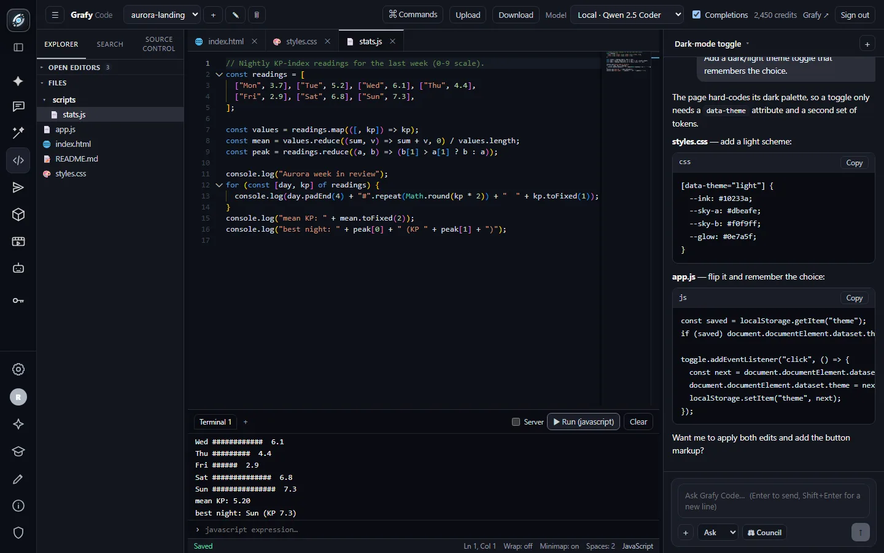Toggle Minimap: on in status bar
Screen dimensions: 884x553
point(559,546)
